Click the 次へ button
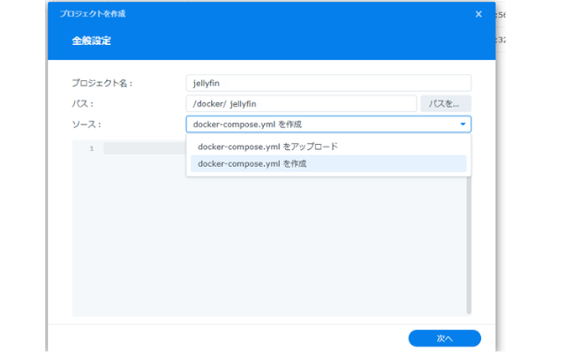565x353 pixels. pyautogui.click(x=444, y=338)
